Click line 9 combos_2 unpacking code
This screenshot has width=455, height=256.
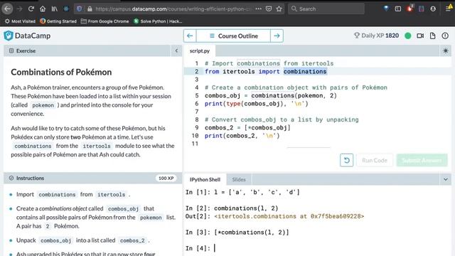pyautogui.click(x=247, y=127)
